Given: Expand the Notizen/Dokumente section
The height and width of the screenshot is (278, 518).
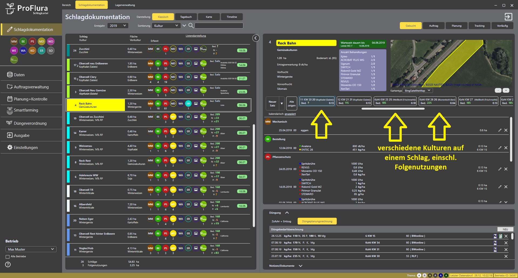Looking at the screenshot, I should [301, 266].
